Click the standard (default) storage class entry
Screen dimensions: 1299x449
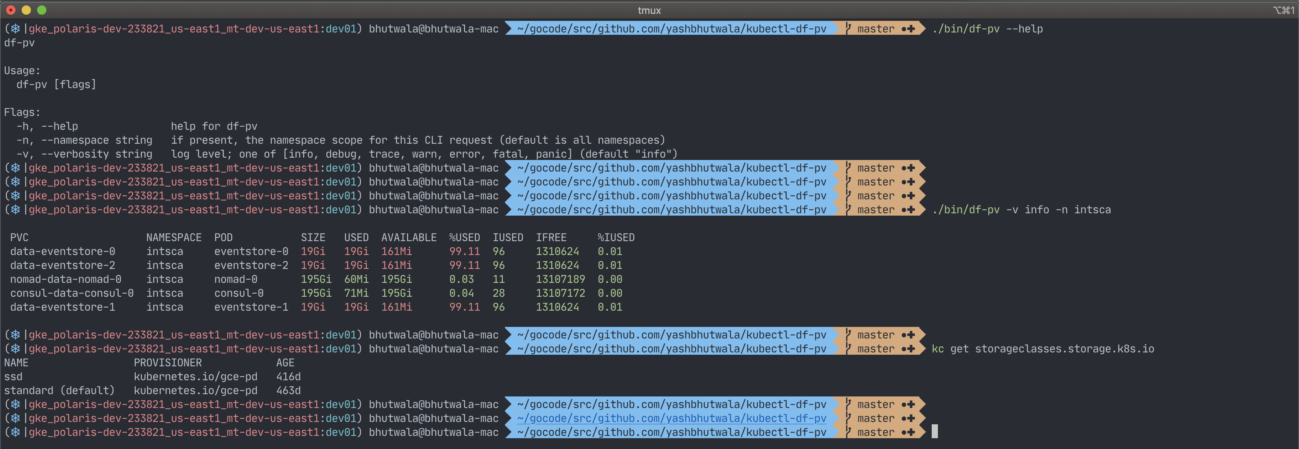pos(59,391)
